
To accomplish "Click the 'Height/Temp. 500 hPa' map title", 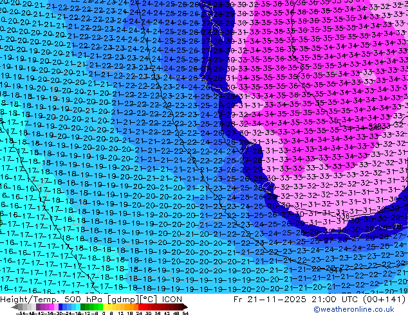I will click(52, 300).
